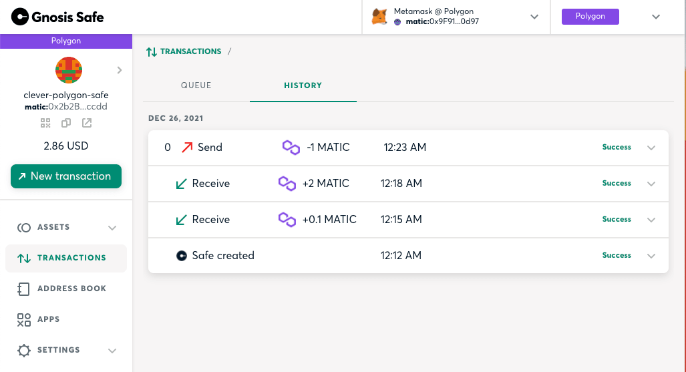Click the clever-polygon-safe identicon avatar

[69, 70]
